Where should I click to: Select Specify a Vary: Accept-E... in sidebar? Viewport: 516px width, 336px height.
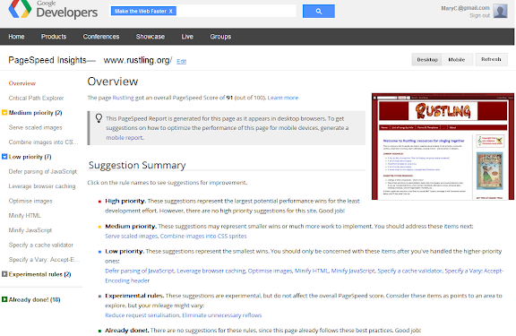click(x=44, y=260)
